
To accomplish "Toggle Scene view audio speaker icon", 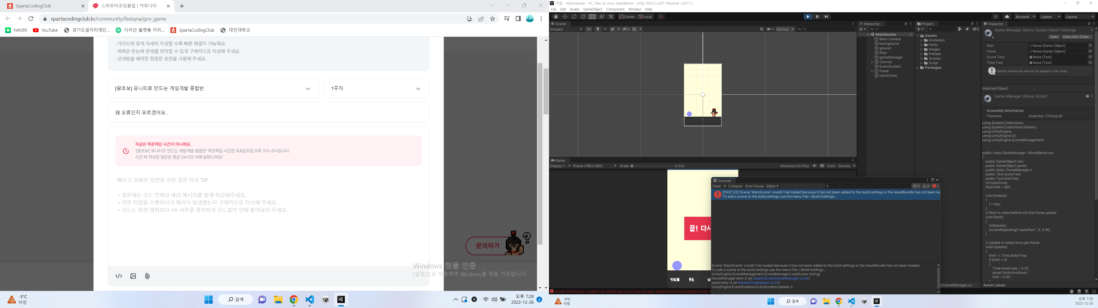I will click(x=605, y=29).
